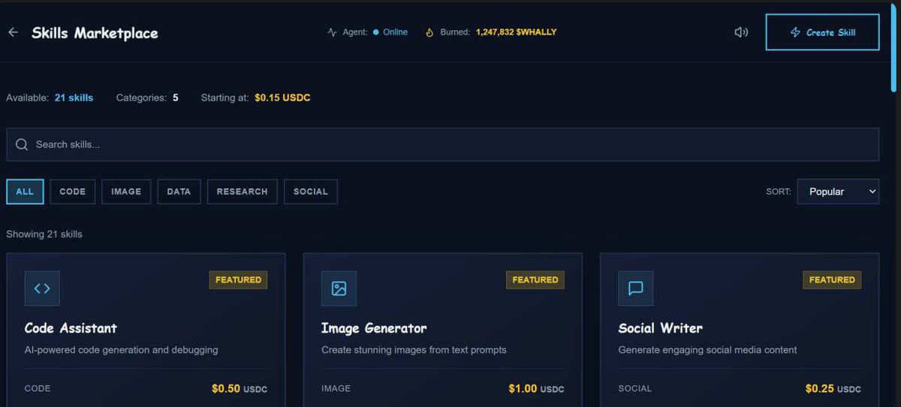Select the ALL category filter
This screenshot has width=901, height=407.
(x=25, y=191)
